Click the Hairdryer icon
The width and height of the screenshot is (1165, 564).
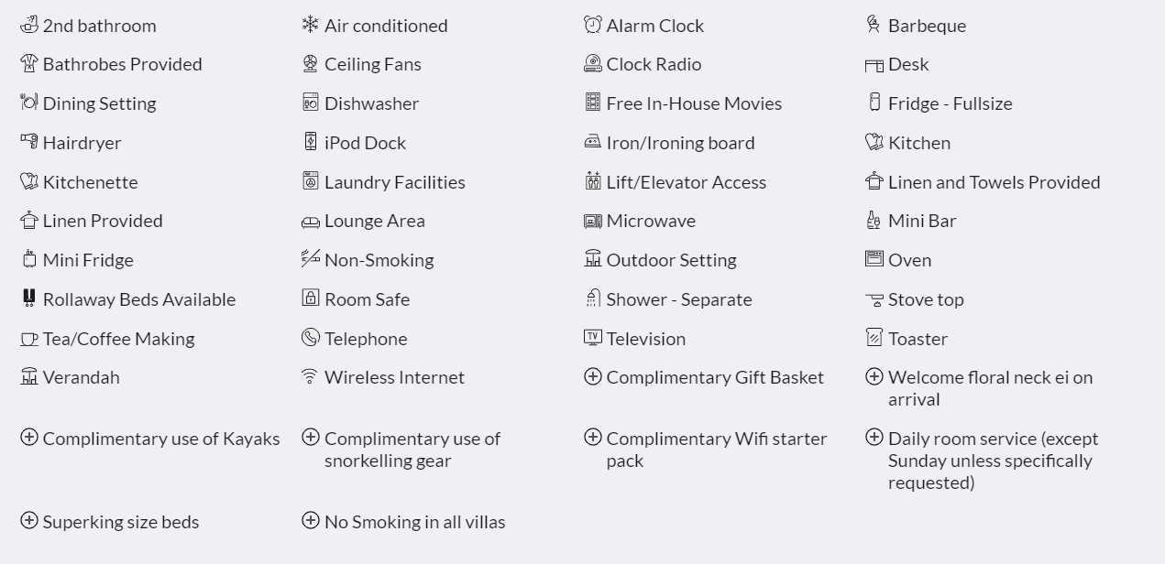point(29,141)
